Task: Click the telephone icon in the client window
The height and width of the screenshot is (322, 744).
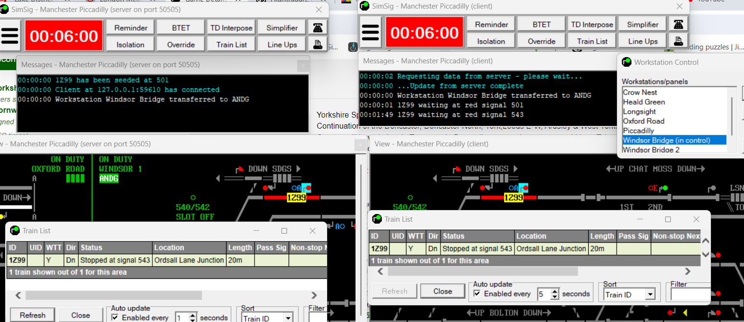Action: (x=679, y=24)
